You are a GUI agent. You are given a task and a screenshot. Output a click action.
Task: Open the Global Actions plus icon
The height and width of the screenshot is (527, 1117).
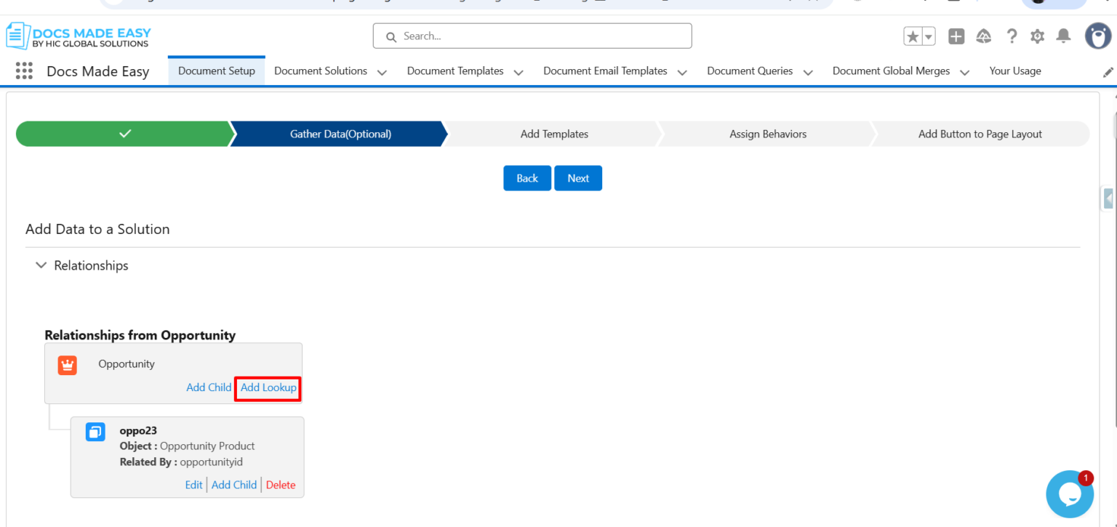pos(956,35)
